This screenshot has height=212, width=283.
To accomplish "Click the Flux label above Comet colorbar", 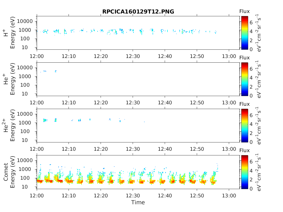I will 245,150.
